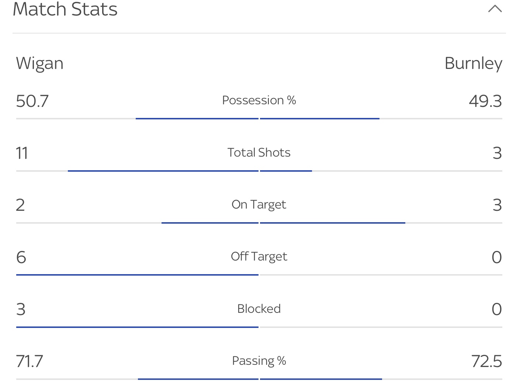Click the On Target label
This screenshot has height=381, width=520.
[259, 205]
